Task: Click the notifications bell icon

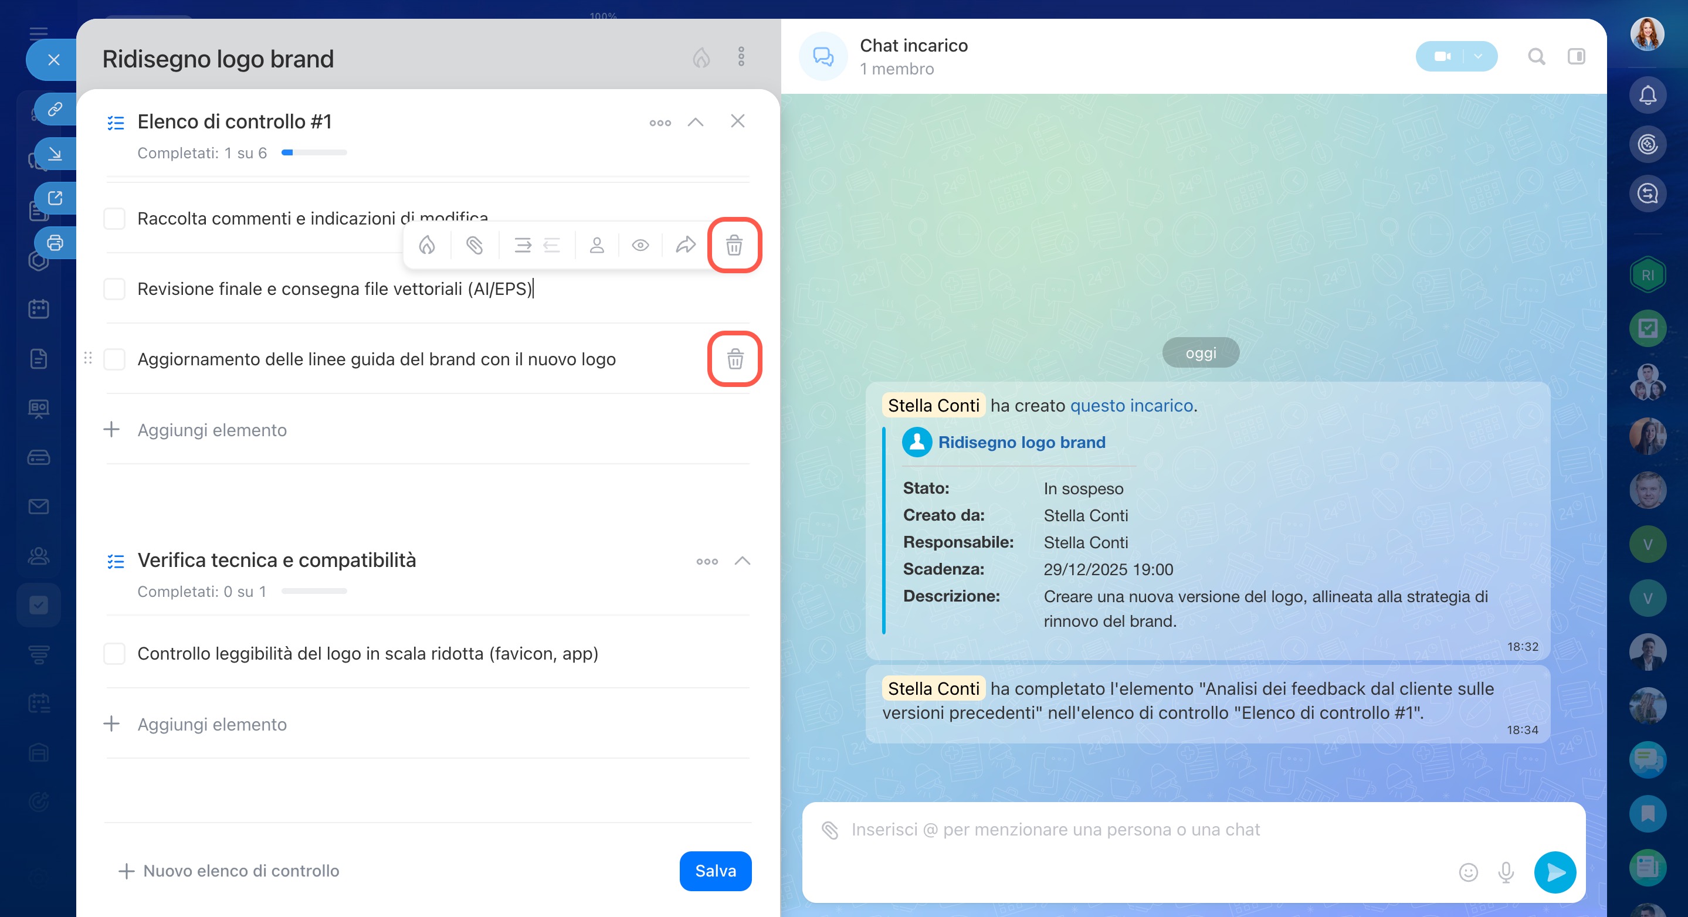Action: click(x=1648, y=96)
